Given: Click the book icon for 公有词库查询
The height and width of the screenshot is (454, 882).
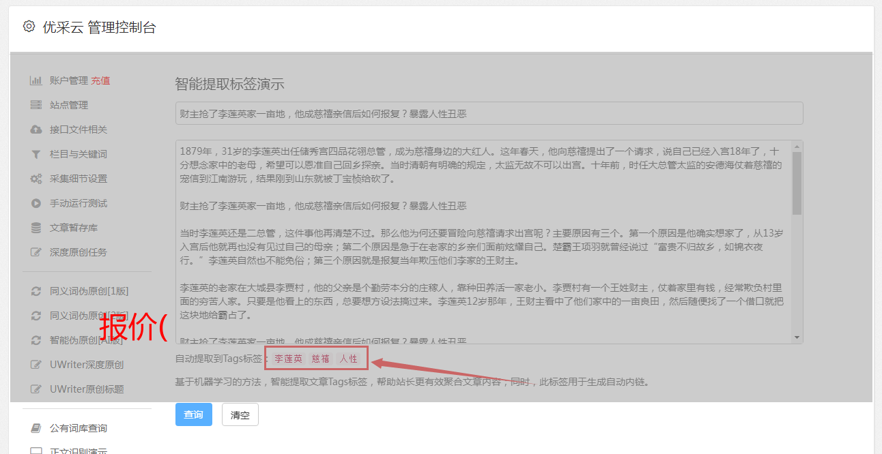Looking at the screenshot, I should 36,428.
